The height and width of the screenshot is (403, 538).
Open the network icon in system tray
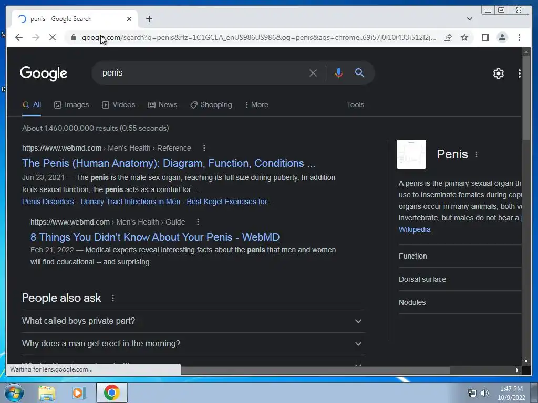click(x=472, y=393)
